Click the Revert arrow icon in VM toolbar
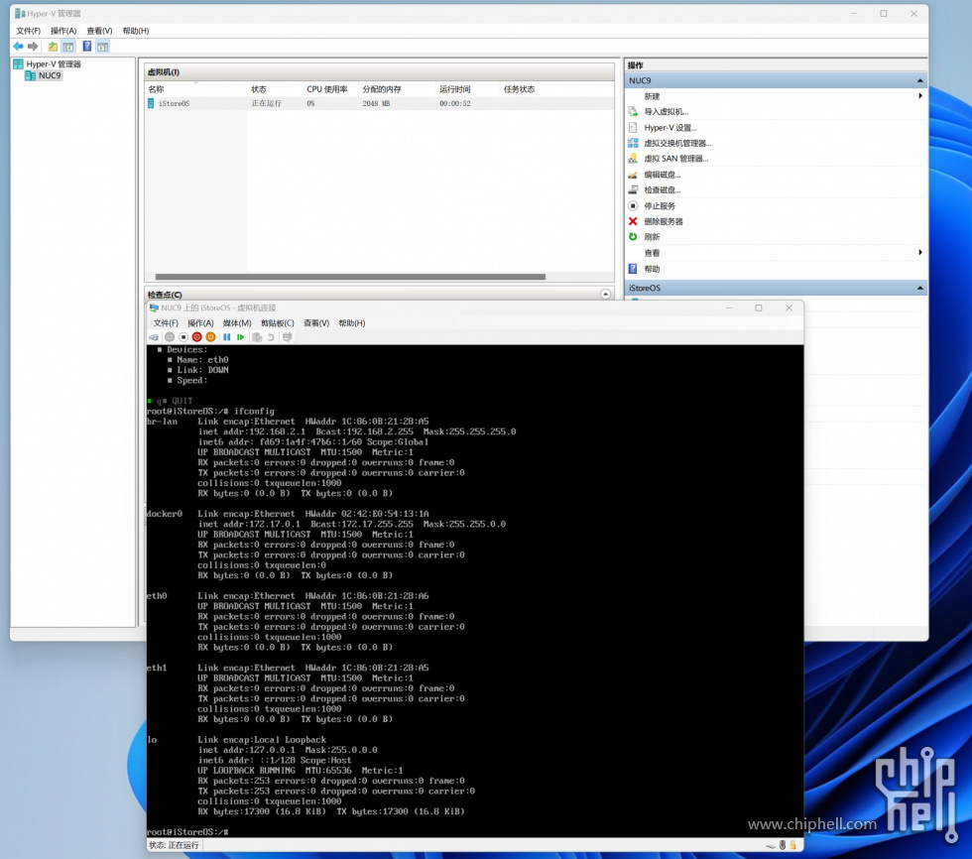This screenshot has width=972, height=859. (271, 337)
